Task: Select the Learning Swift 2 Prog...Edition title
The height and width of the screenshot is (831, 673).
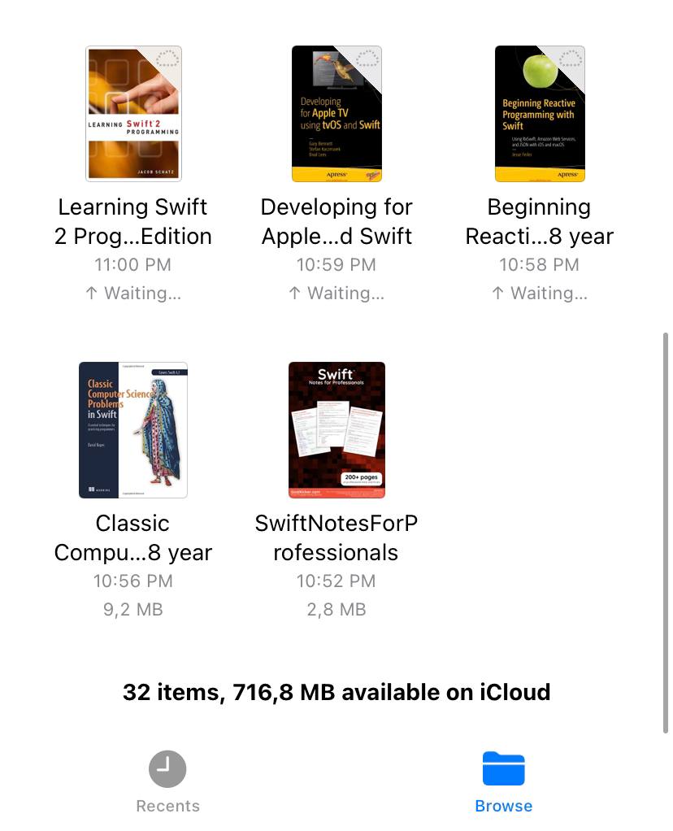Action: click(x=133, y=221)
